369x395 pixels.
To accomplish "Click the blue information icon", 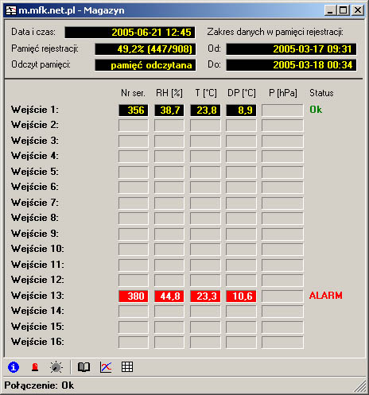I will click(x=14, y=367).
